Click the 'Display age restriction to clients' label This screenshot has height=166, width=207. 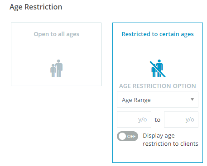[170, 140]
